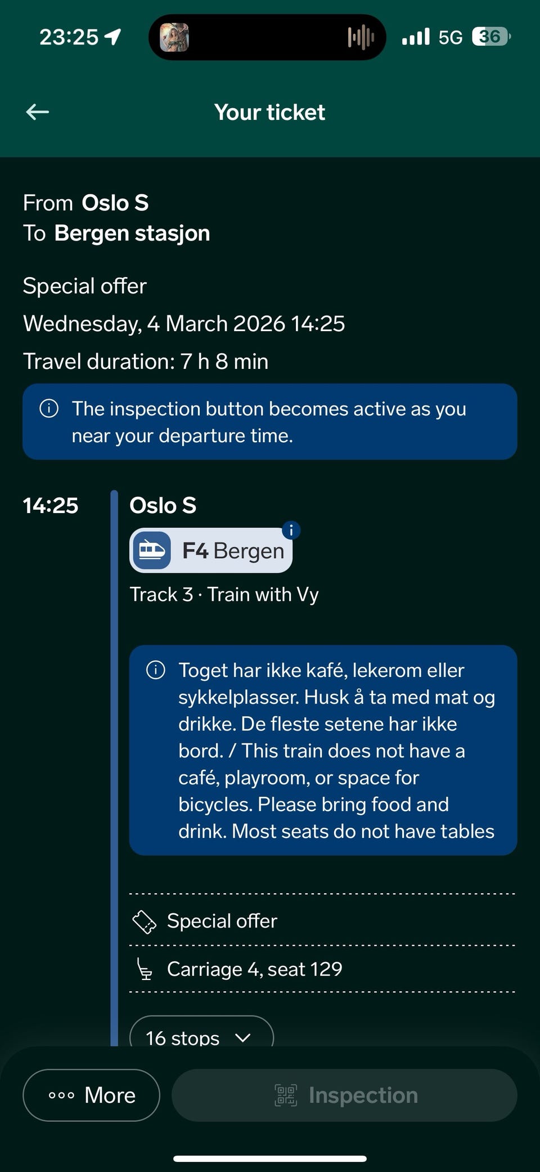Image resolution: width=540 pixels, height=1172 pixels.
Task: Tap the seat icon beside Carriage 4
Action: [145, 970]
